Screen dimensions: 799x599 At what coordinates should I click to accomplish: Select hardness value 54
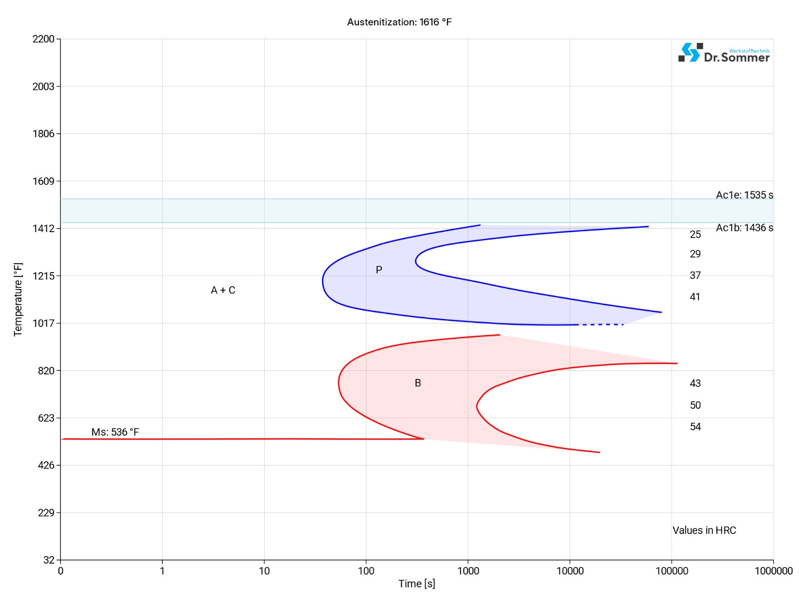click(x=695, y=426)
